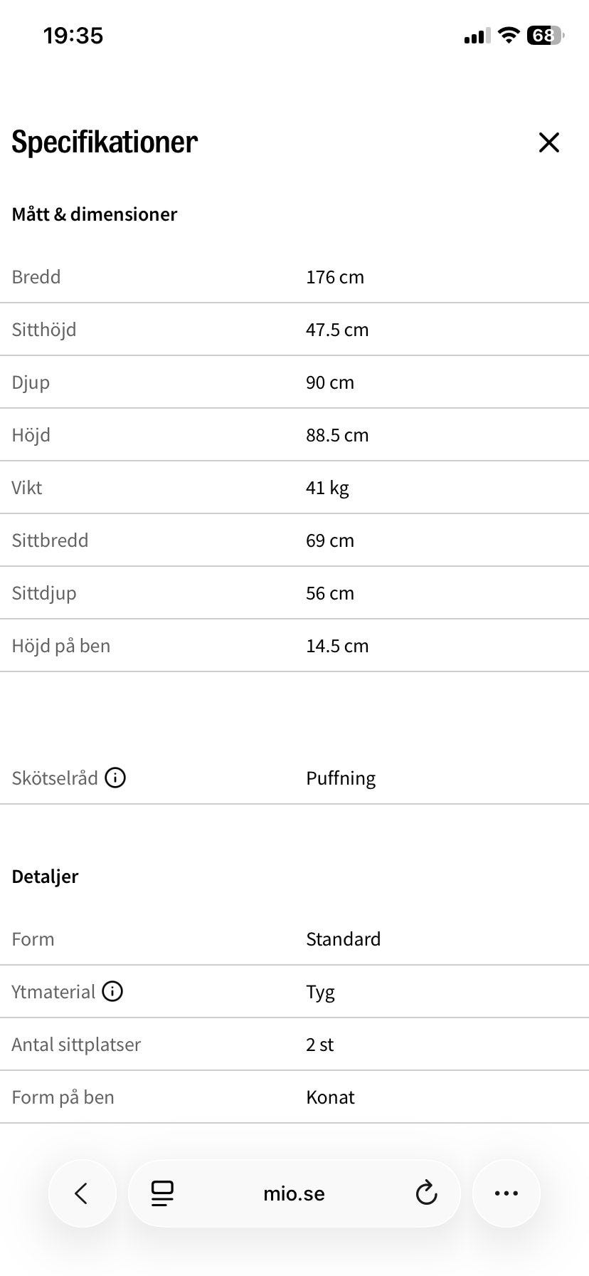Select the Puffning care advice value
This screenshot has height=1276, width=589.
pyautogui.click(x=341, y=778)
